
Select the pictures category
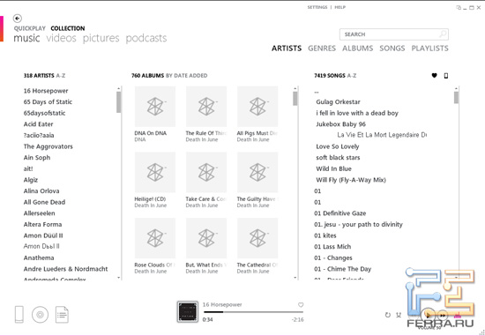coord(101,38)
